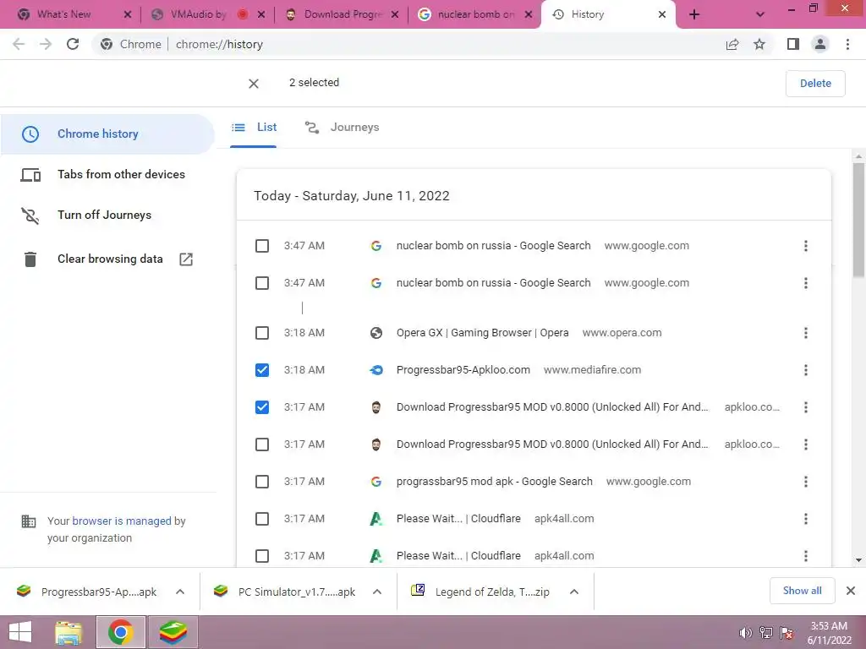The image size is (866, 649).
Task: Open the tab search dropdown arrow
Action: pyautogui.click(x=760, y=15)
